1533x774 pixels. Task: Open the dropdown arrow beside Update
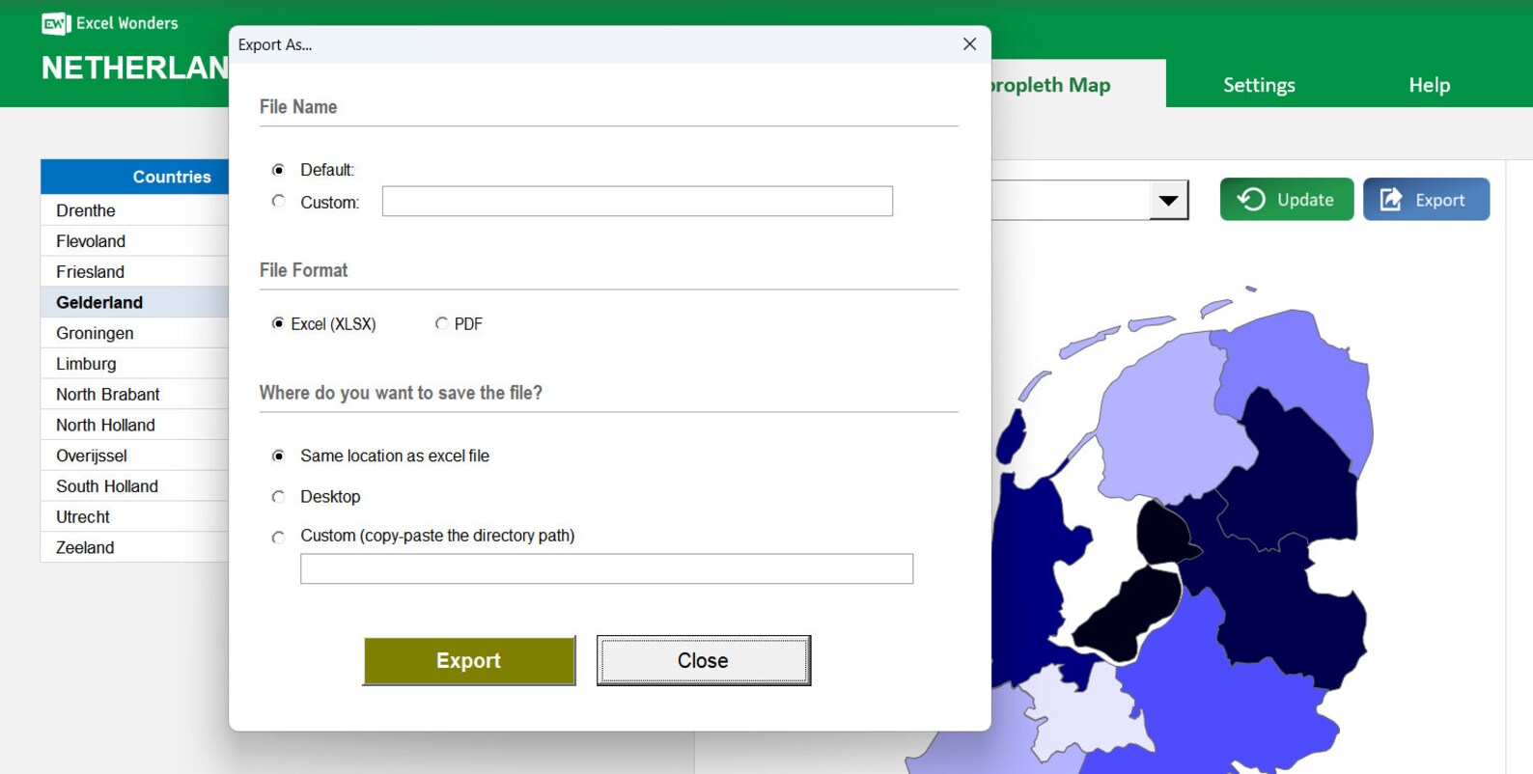click(1168, 200)
